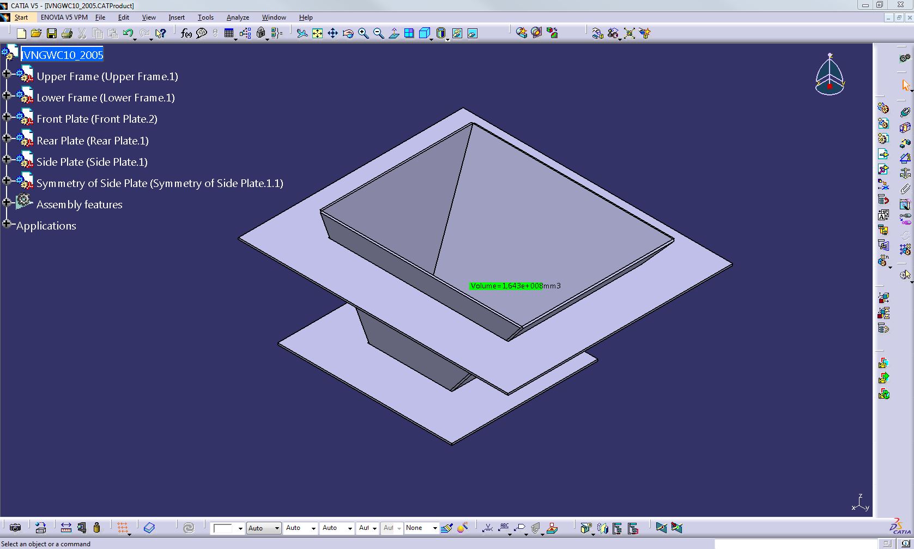Expand the Symmetry of Side Plate node

(x=7, y=180)
